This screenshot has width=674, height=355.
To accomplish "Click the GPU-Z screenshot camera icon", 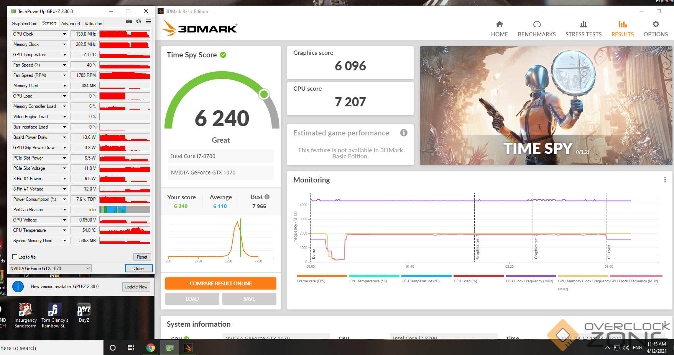I will click(129, 22).
